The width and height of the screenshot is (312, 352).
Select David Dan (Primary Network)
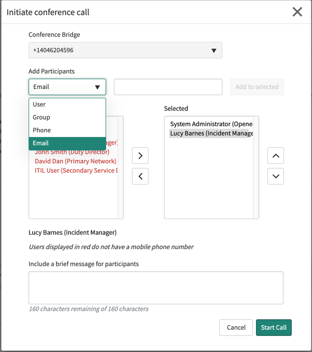[76, 161]
